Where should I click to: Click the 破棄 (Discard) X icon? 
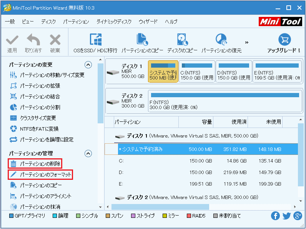click(55, 40)
